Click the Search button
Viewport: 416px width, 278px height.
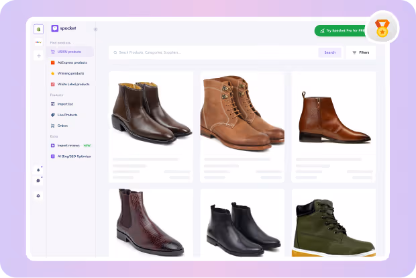coord(329,52)
